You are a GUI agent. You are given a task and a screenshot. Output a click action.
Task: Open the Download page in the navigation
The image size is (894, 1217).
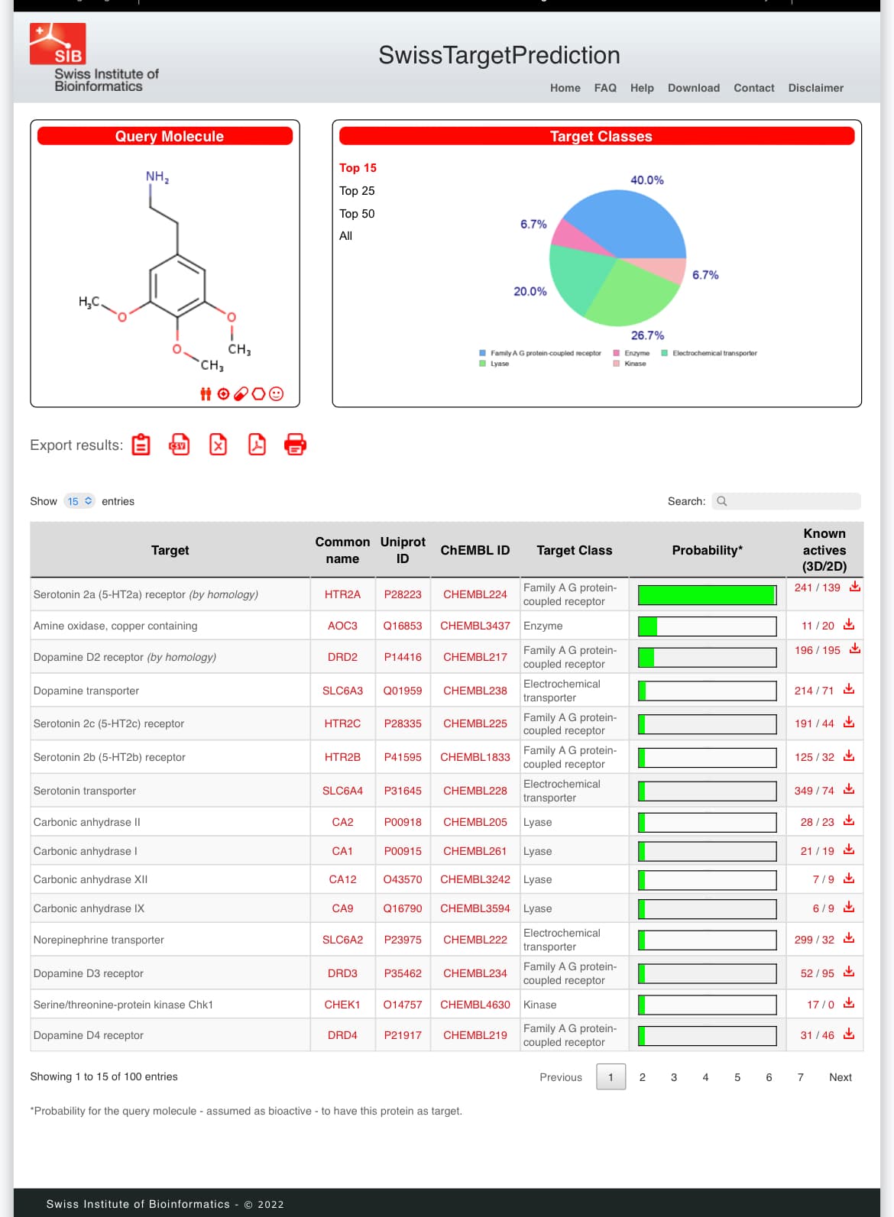pos(694,88)
